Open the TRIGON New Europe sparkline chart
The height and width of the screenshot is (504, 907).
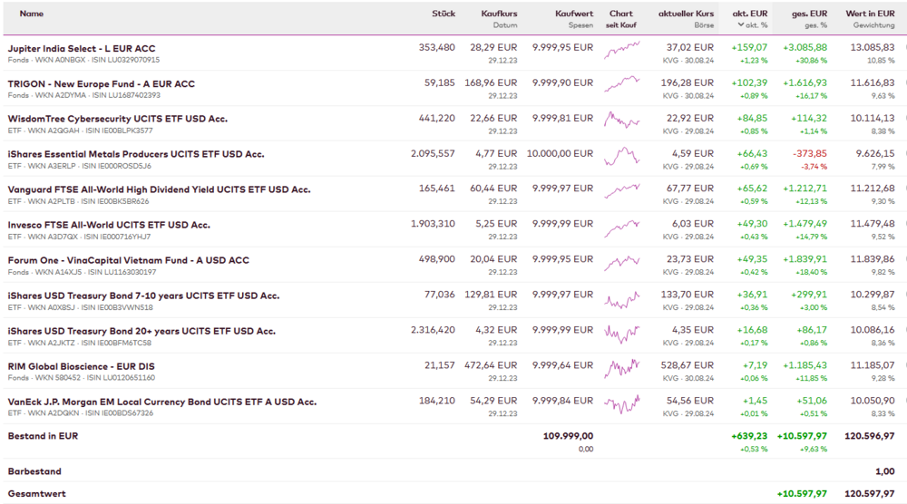(x=621, y=86)
